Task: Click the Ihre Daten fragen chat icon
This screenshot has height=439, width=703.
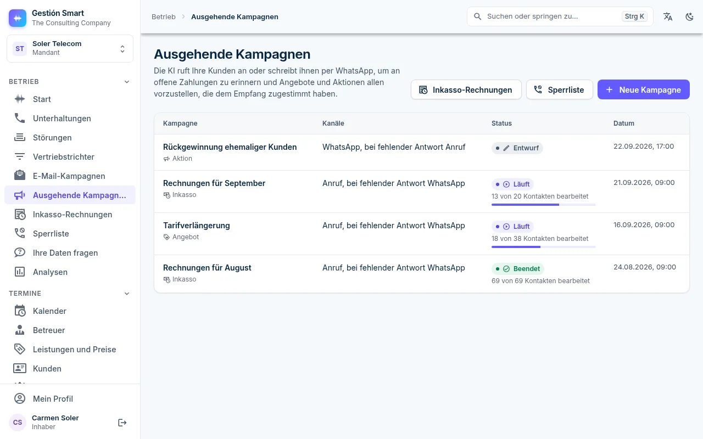Action: pyautogui.click(x=20, y=253)
